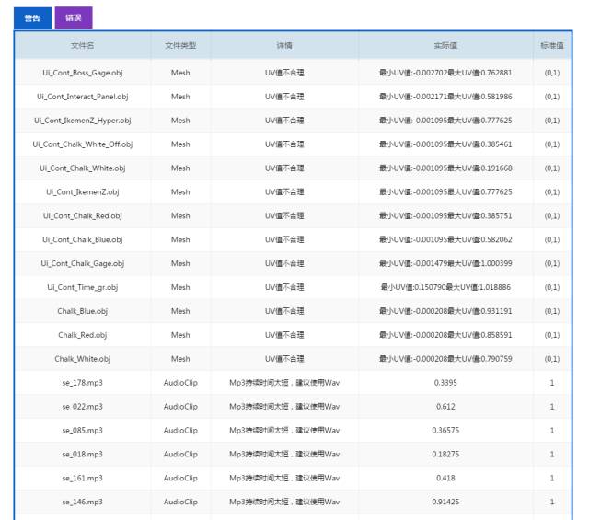589x520 pixels.
Task: Click the AudioClip type of se_178.mp3
Action: 180,383
